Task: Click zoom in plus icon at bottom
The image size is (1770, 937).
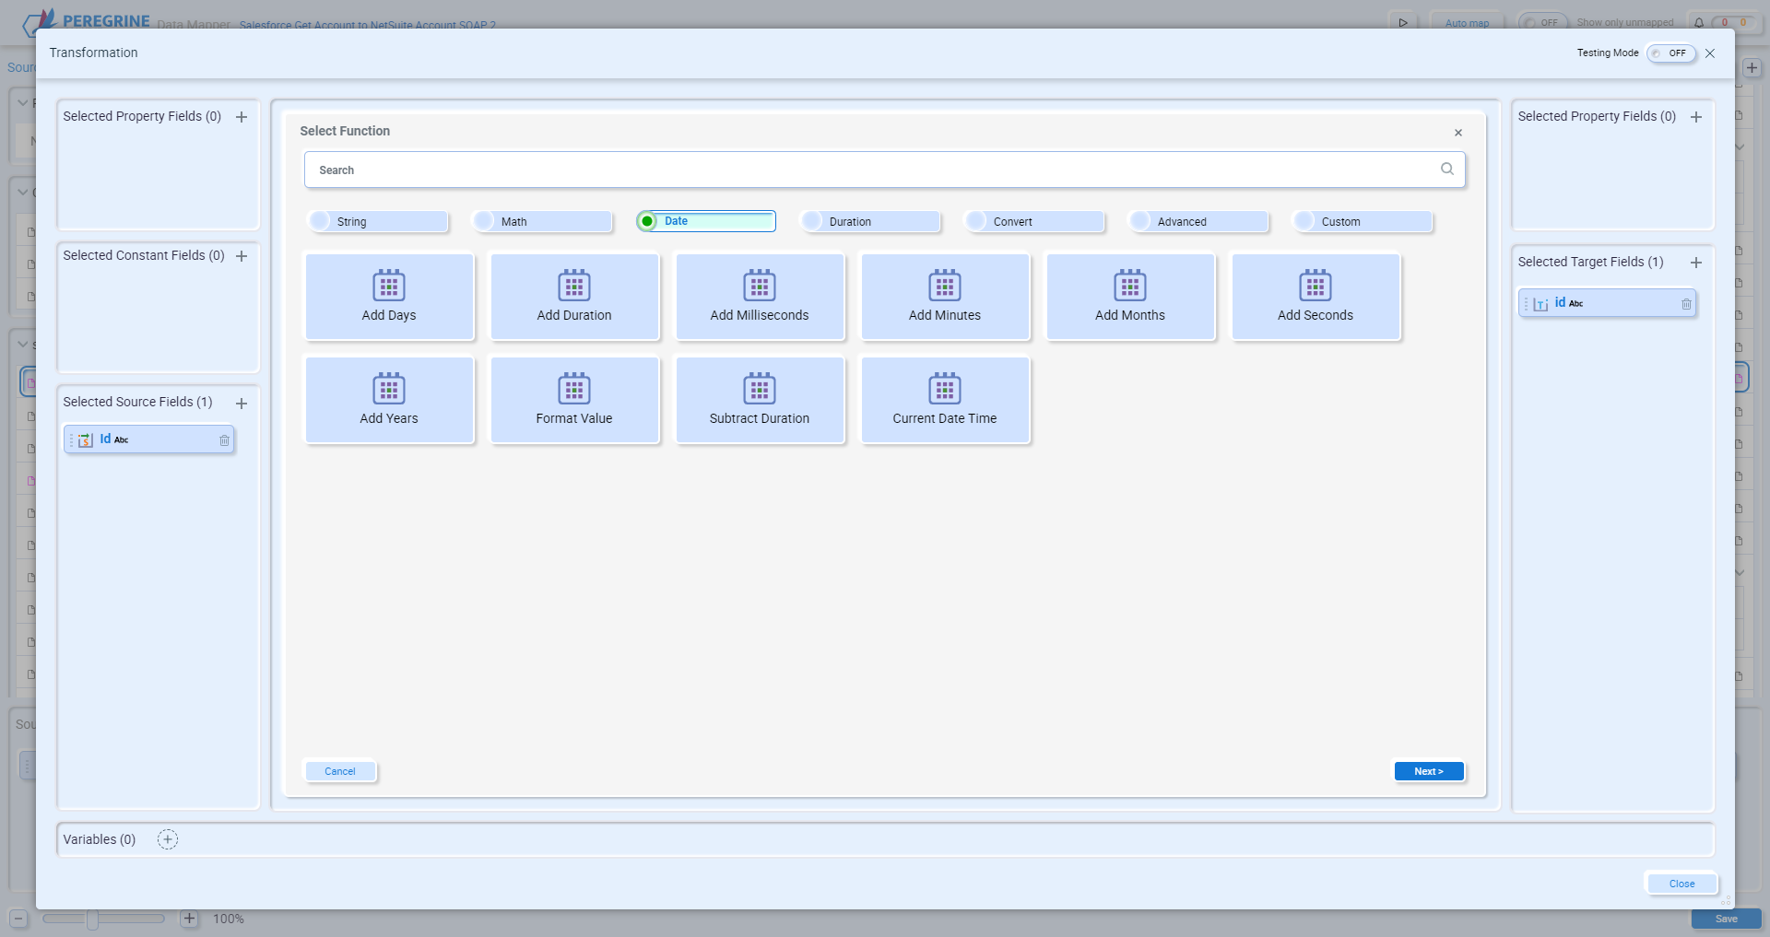Action: [x=189, y=919]
